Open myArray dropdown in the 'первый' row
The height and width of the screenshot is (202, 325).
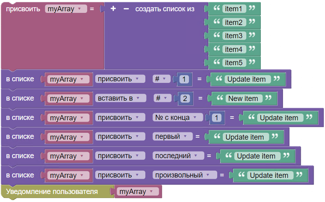pyautogui.click(x=68, y=137)
